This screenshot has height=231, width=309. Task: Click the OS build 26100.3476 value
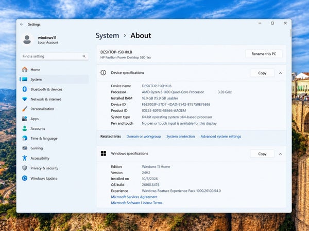[x=150, y=185]
